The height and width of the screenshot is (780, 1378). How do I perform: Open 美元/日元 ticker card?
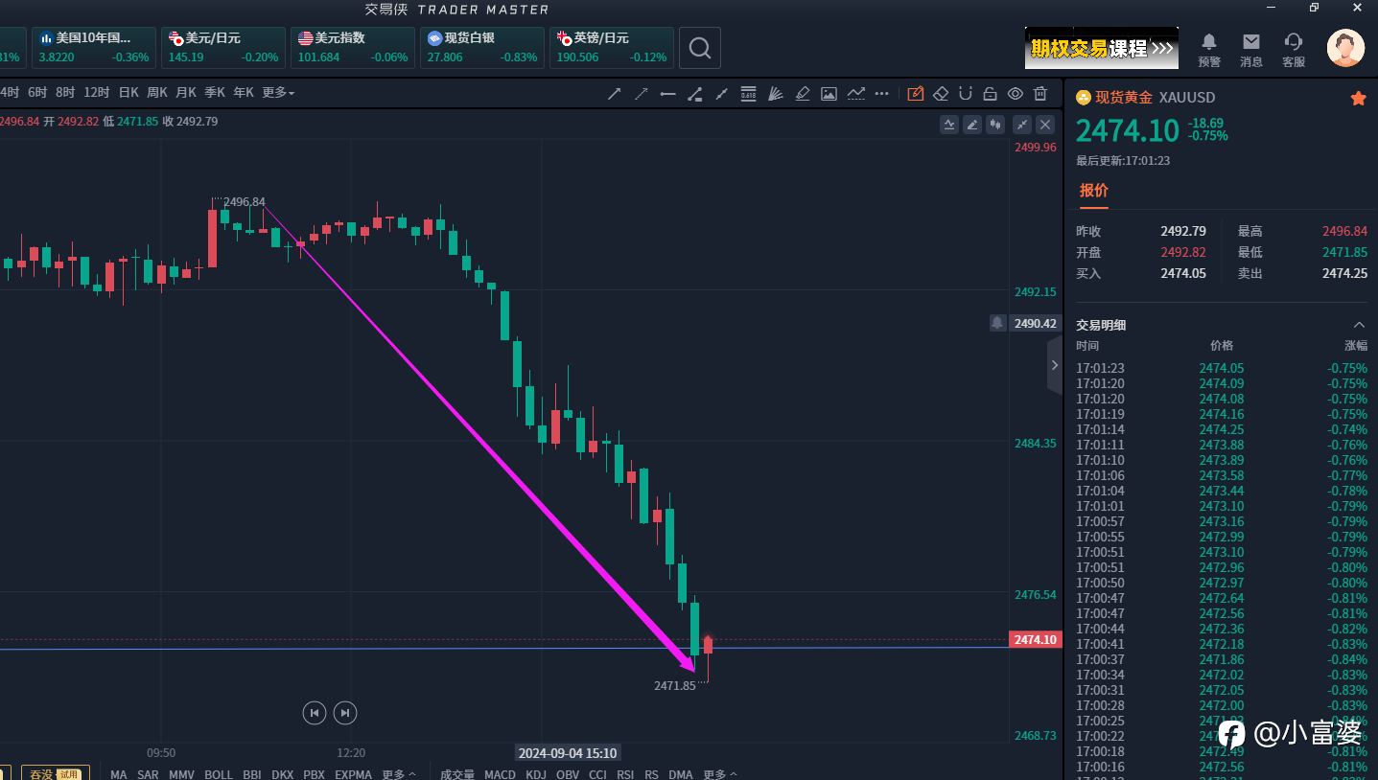223,48
